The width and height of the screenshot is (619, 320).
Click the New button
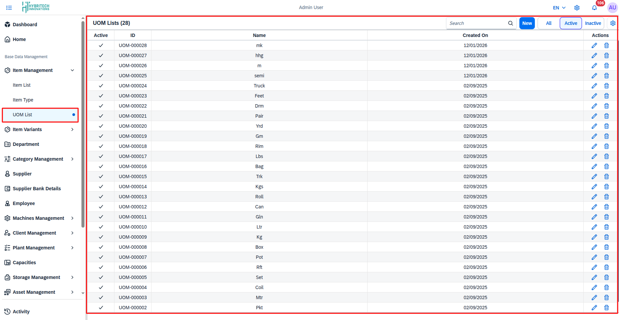(527, 23)
